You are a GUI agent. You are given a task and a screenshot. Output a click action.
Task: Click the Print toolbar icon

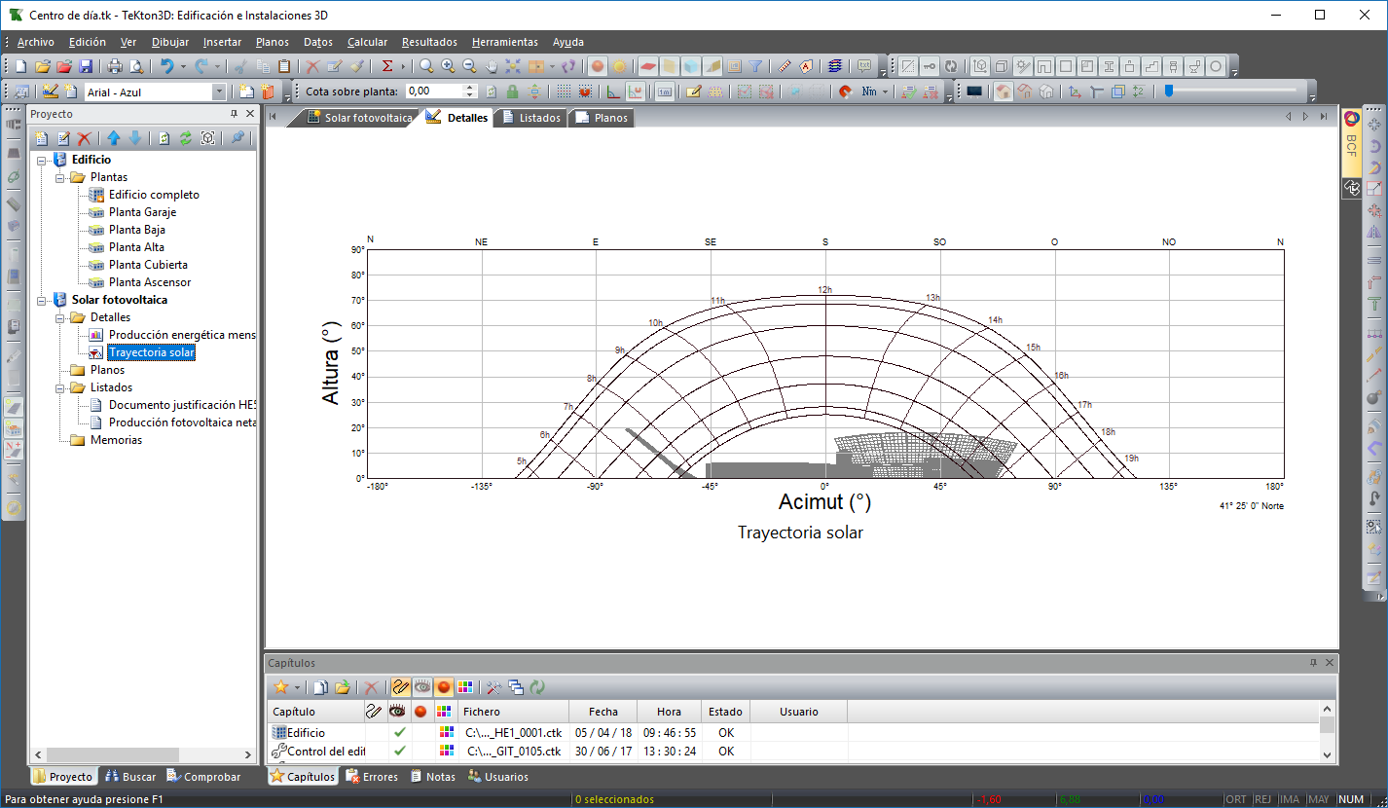point(115,66)
